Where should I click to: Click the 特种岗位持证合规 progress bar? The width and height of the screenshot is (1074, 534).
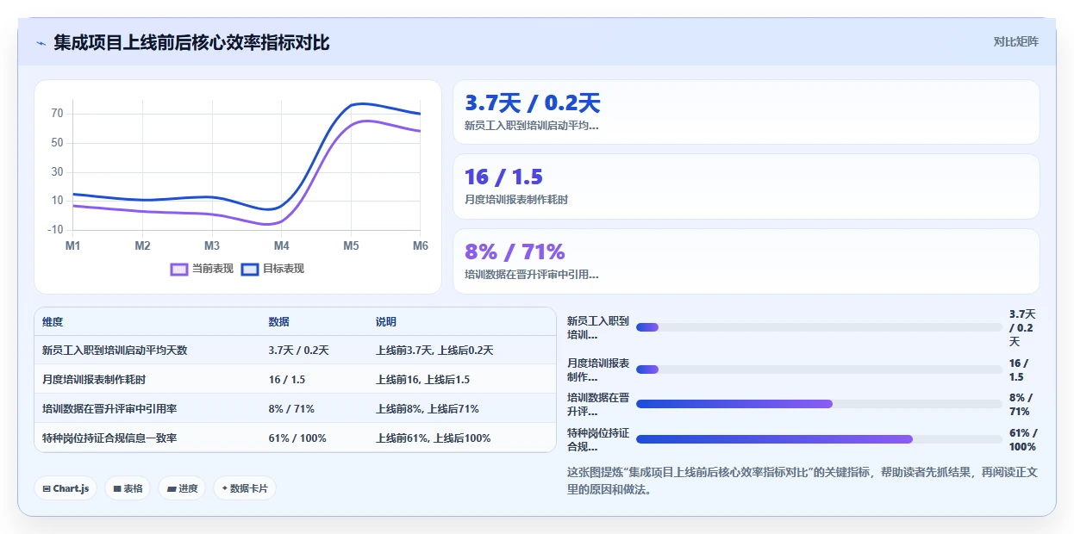[x=819, y=439]
